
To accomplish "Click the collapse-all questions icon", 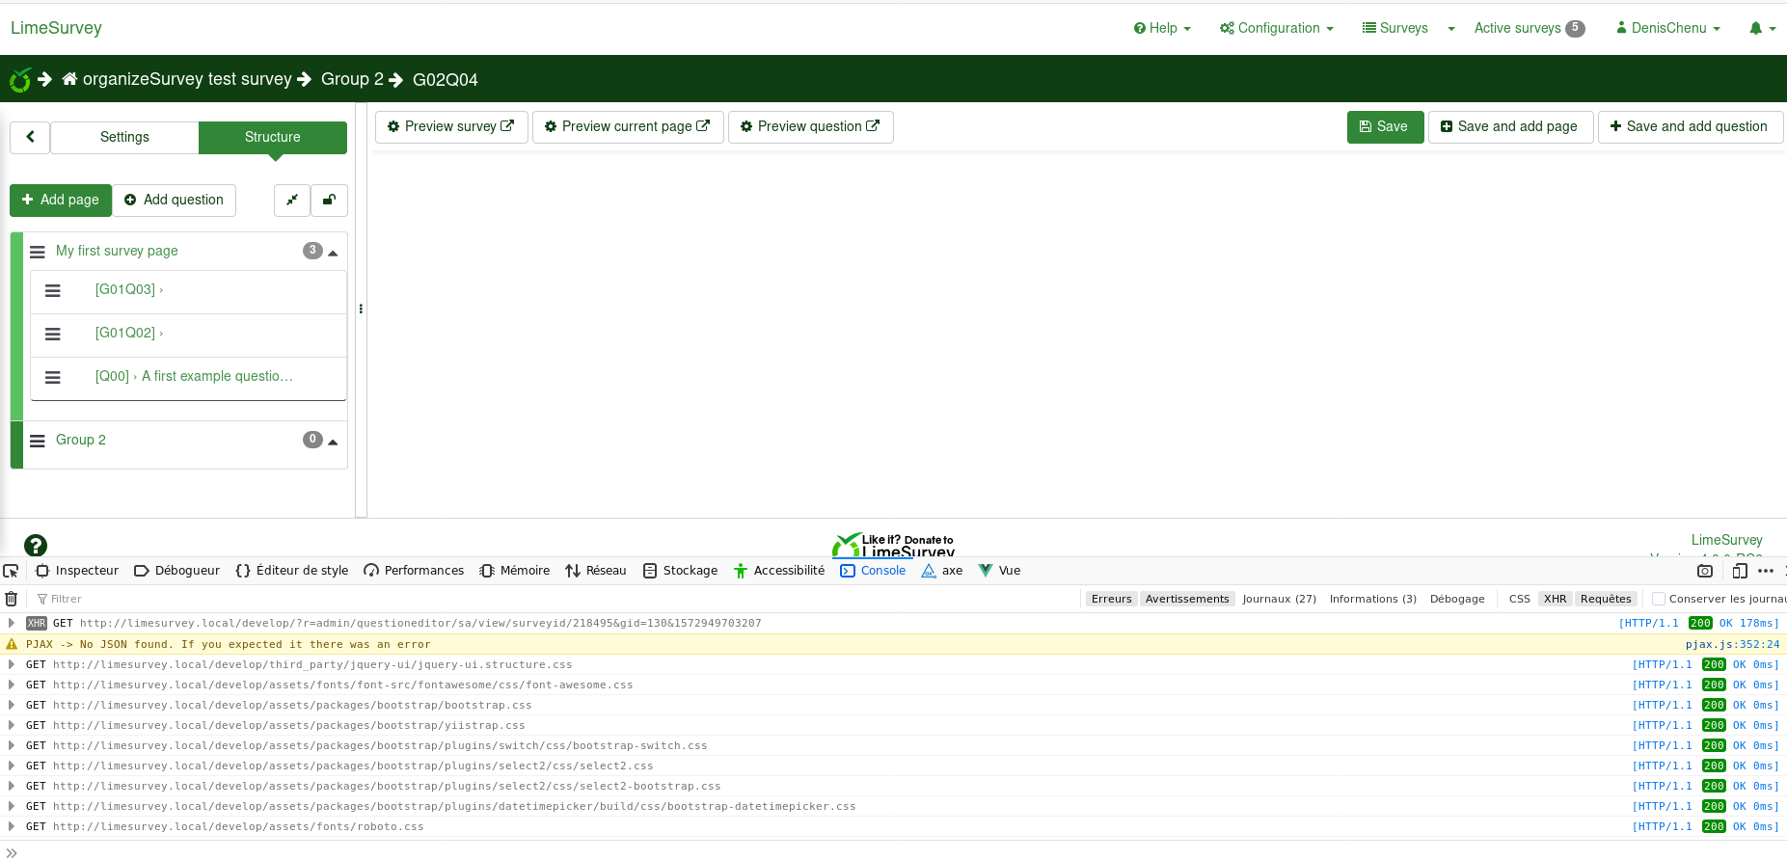I will pos(292,200).
